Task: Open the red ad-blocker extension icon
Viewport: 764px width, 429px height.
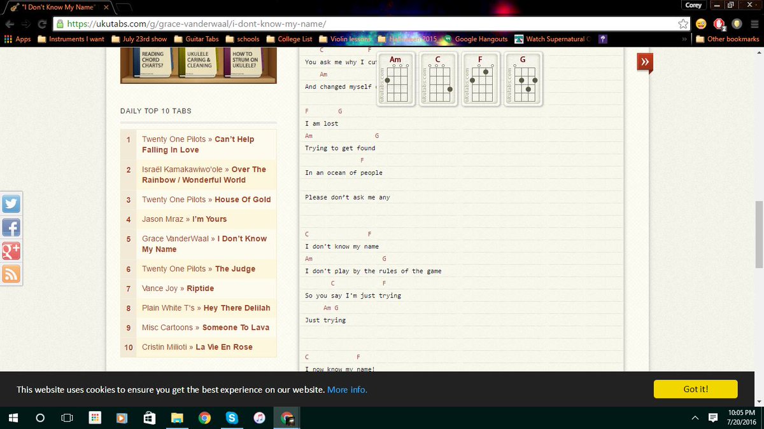Action: [719, 24]
